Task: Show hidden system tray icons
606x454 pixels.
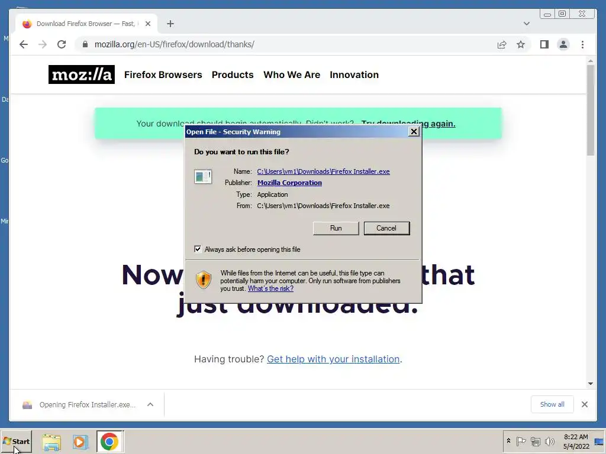Action: click(508, 441)
